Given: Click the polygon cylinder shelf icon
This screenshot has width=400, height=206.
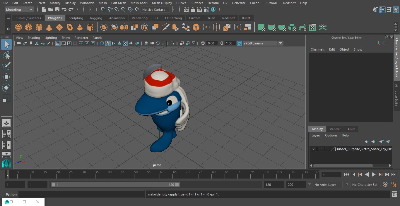Looking at the screenshot, I should coord(39,27).
